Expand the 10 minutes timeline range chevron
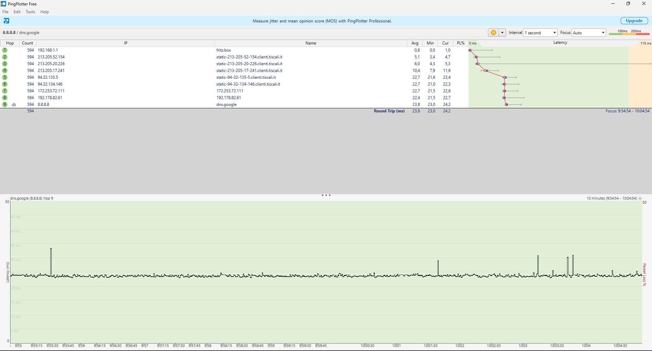Viewport: 652px width, 351px height. click(x=640, y=199)
